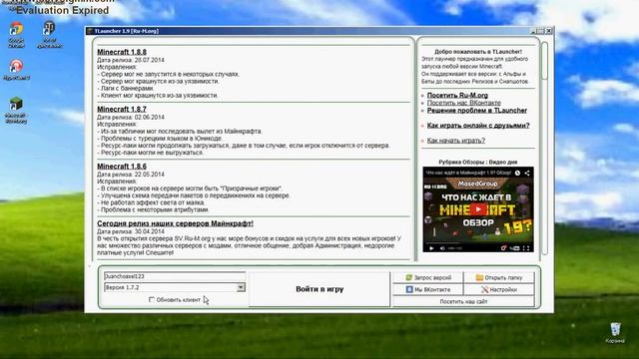Click the Посетить наш сайт button
The height and width of the screenshot is (359, 639).
pos(463,301)
